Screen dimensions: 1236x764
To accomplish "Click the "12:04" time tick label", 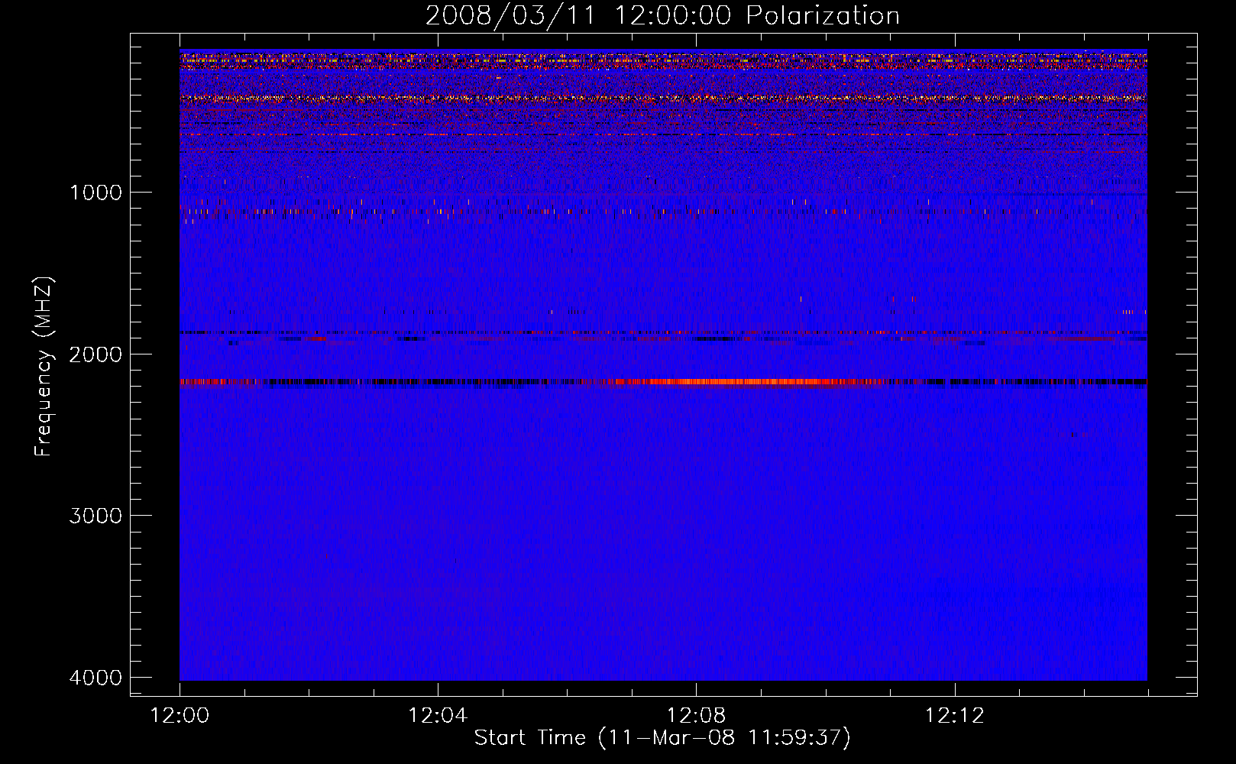I will (x=438, y=716).
